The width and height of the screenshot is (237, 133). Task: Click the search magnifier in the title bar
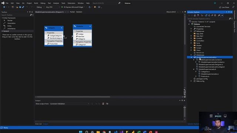pos(119,3)
